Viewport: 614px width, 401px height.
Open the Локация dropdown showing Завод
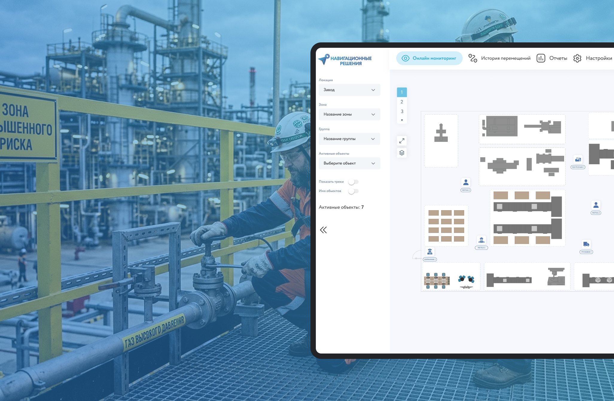tap(349, 90)
